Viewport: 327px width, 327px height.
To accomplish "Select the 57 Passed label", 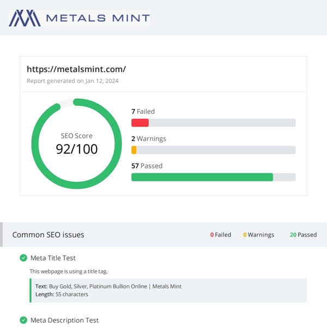I will pos(147,166).
